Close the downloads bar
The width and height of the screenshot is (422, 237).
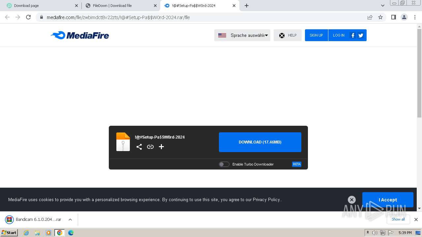tap(416, 220)
